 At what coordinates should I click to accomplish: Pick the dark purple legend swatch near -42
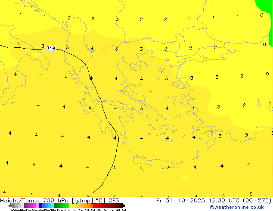tap(25, 205)
